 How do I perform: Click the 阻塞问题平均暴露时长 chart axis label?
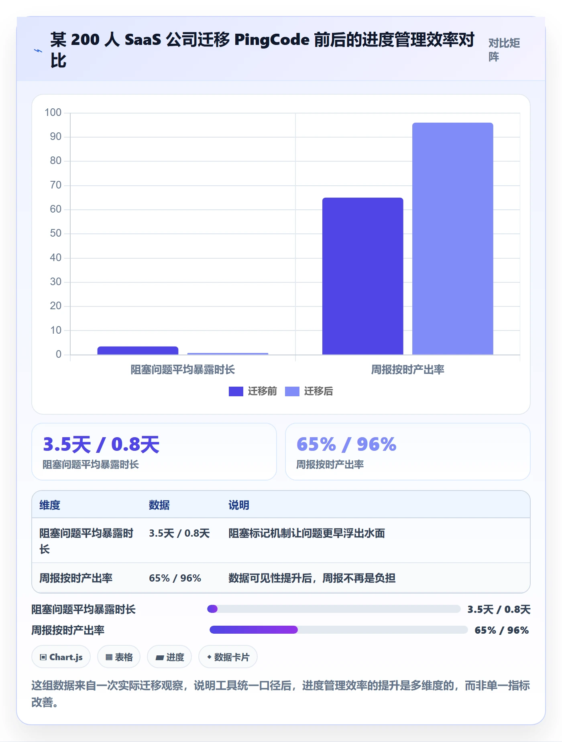183,369
